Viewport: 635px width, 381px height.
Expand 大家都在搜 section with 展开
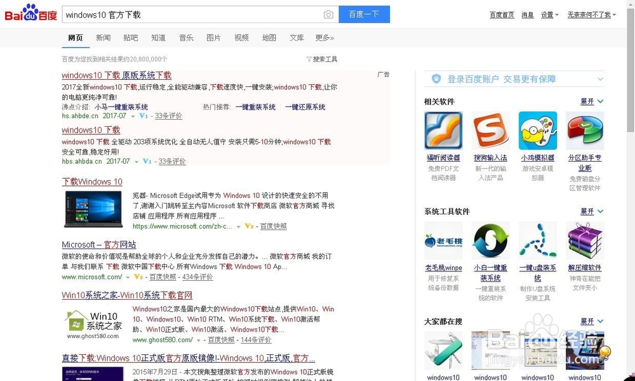(592, 321)
